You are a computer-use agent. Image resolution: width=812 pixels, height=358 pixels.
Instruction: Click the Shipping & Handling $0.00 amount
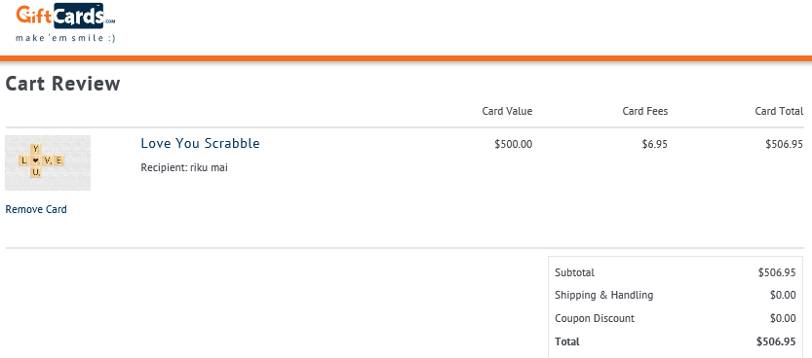(x=783, y=295)
